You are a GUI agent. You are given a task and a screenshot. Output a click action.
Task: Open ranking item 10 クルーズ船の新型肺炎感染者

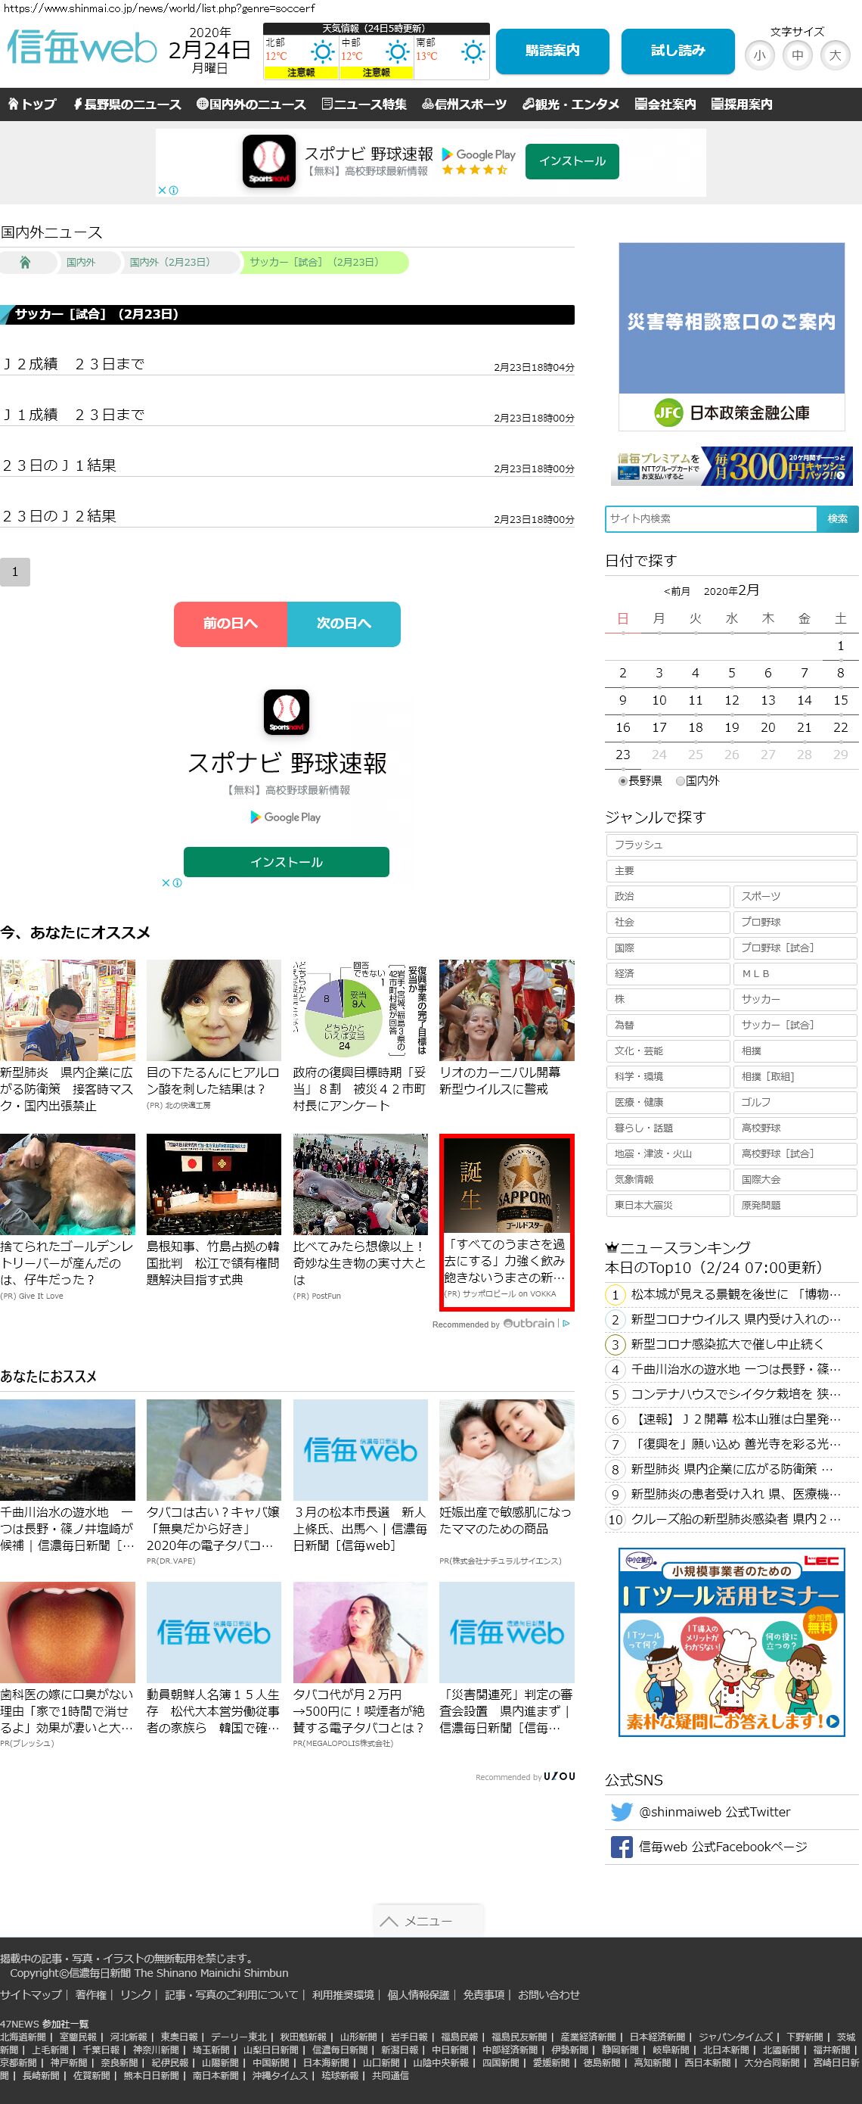click(736, 1520)
